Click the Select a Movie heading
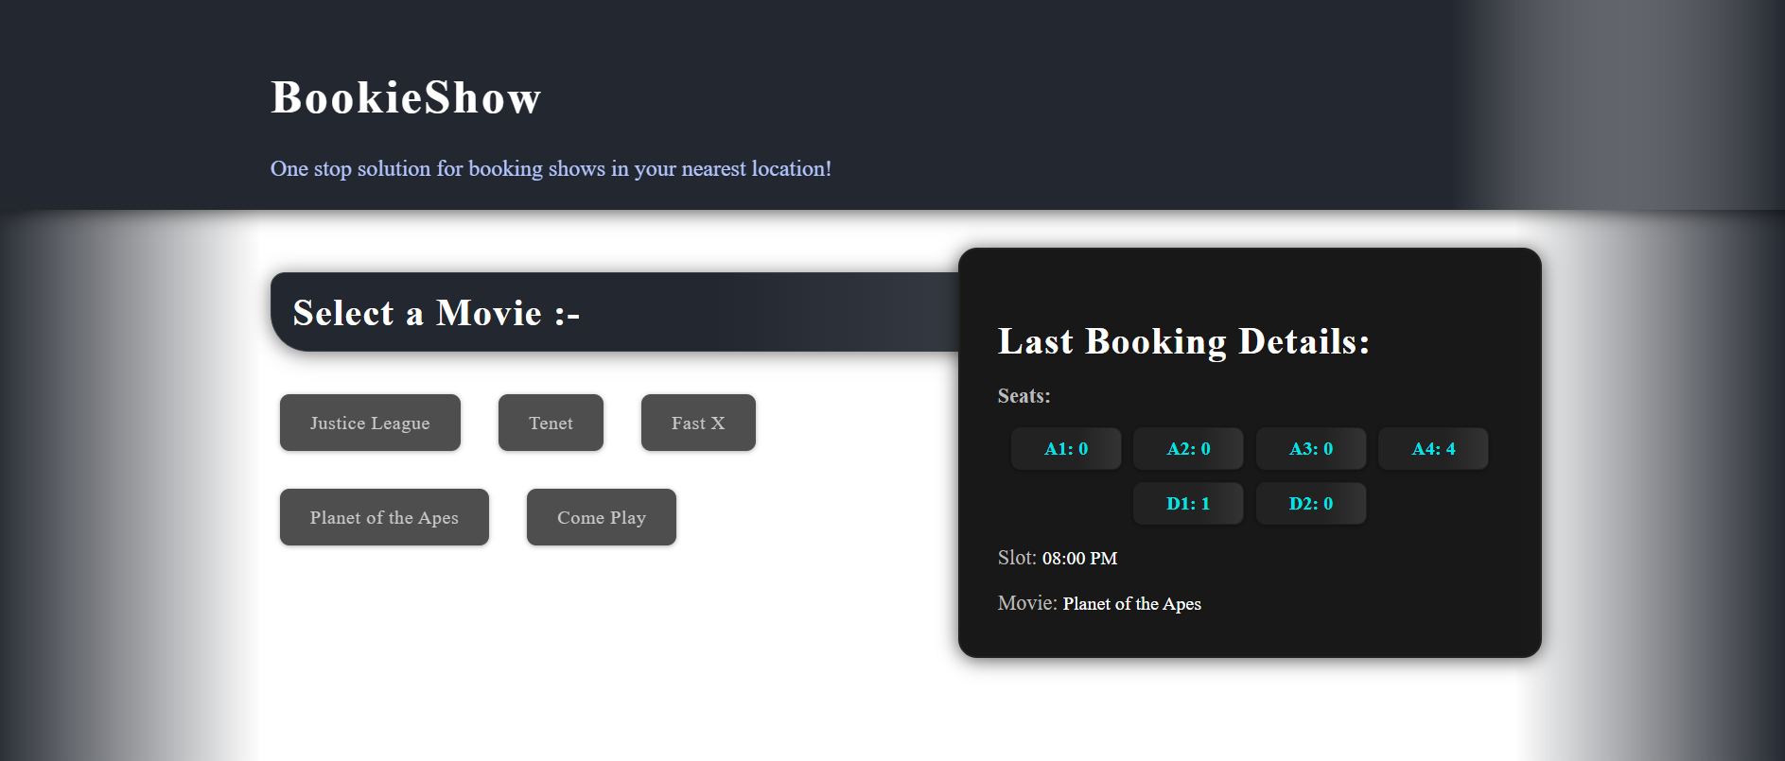The width and height of the screenshot is (1785, 761). (x=436, y=313)
